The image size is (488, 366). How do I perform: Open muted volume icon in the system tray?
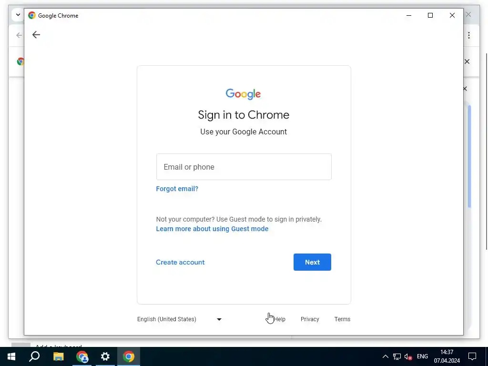tap(408, 356)
